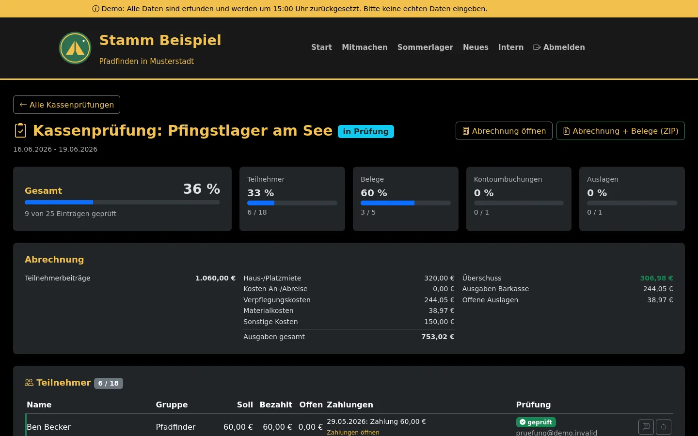Click the 'Materialkosten' label
Image resolution: width=698 pixels, height=436 pixels.
(268, 311)
